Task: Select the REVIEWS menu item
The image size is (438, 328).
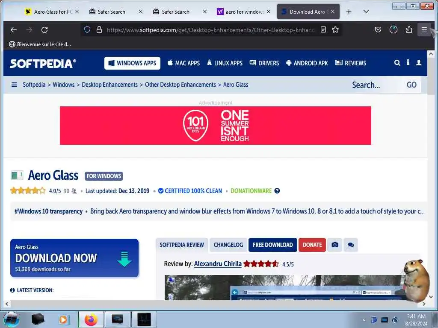Action: (x=351, y=63)
